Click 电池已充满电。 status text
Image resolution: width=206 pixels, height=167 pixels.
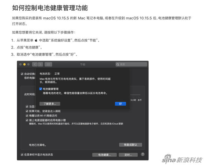pyautogui.click(x=38, y=145)
